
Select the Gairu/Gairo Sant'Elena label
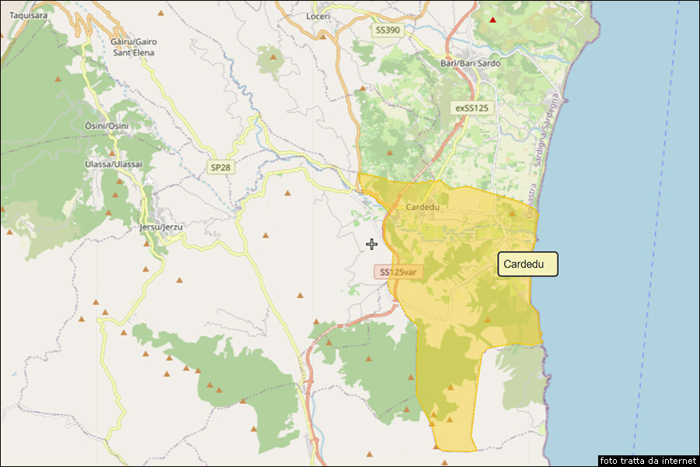point(132,47)
